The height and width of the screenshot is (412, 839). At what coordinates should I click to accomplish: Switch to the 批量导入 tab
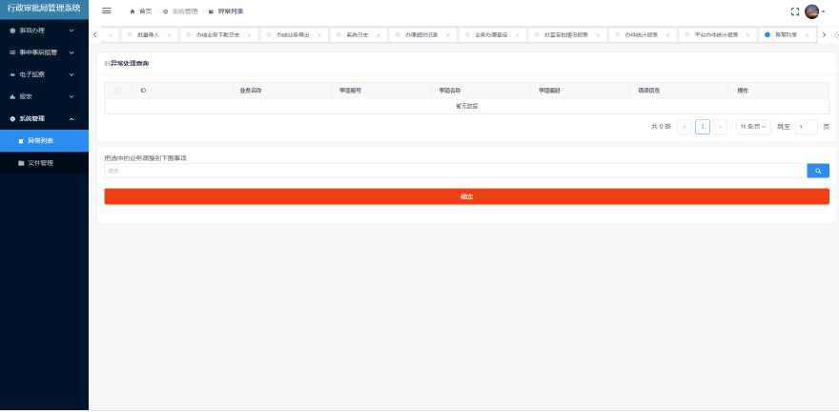pos(148,34)
